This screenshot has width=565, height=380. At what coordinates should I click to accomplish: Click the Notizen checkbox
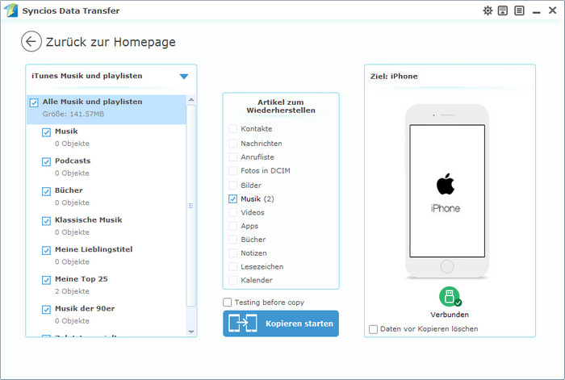click(232, 253)
